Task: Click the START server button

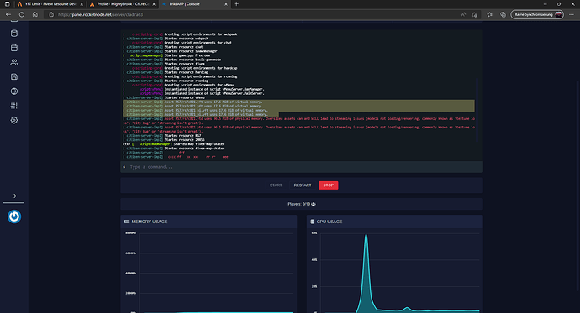Action: [x=276, y=185]
